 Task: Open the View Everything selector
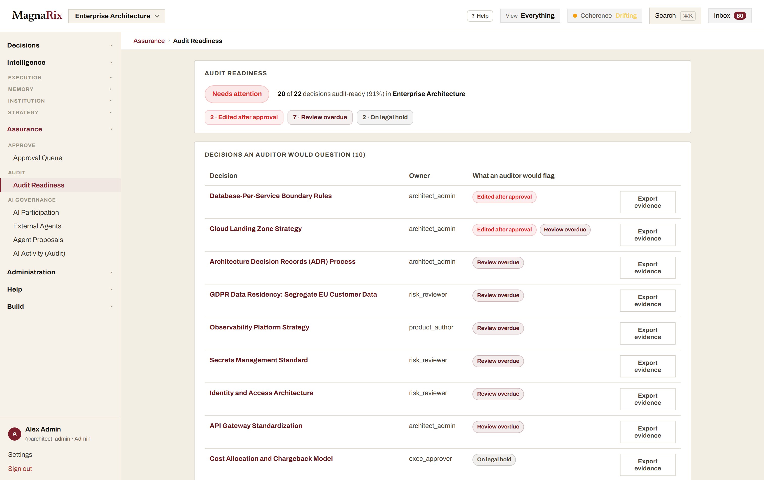pos(530,16)
